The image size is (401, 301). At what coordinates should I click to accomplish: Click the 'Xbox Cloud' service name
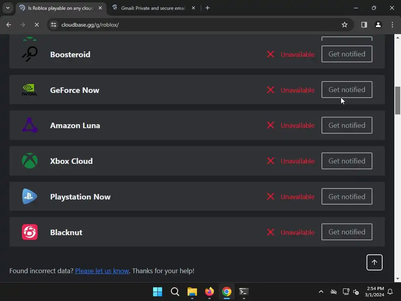[x=71, y=161]
